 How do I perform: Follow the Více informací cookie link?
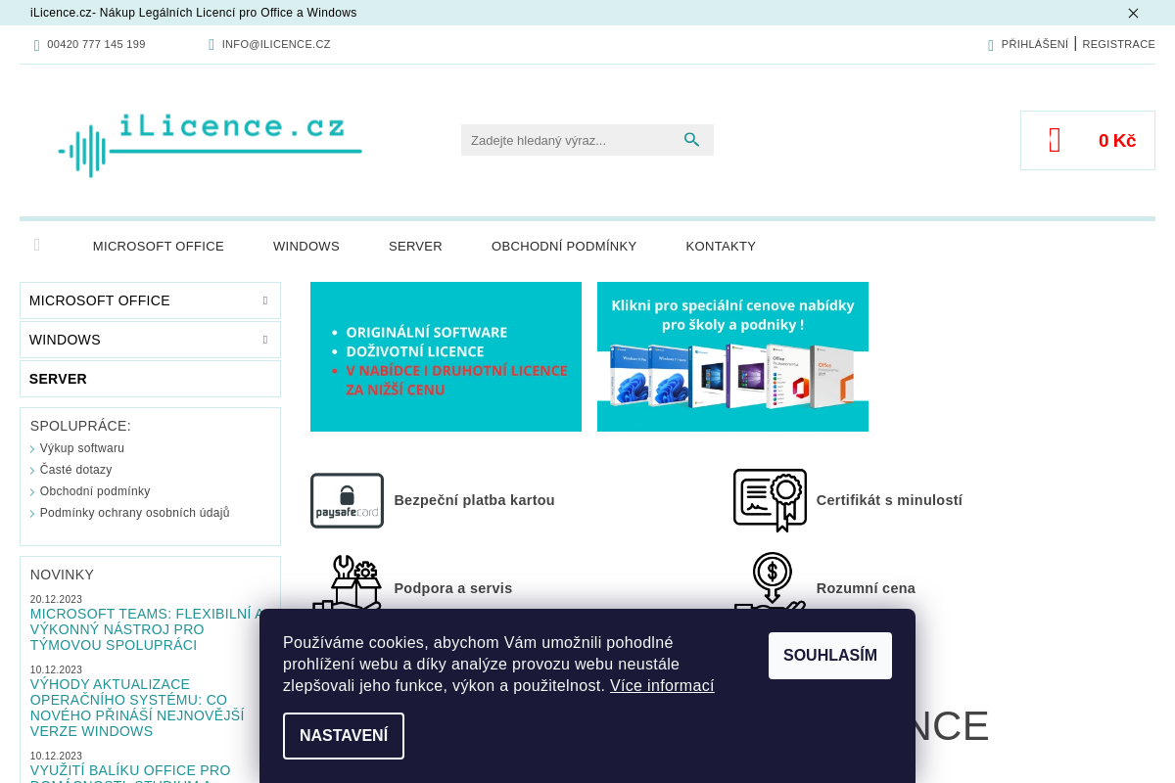tap(662, 686)
